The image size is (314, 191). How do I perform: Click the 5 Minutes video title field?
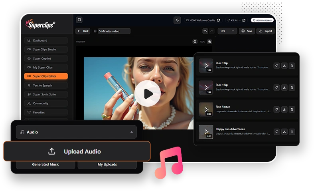114,31
